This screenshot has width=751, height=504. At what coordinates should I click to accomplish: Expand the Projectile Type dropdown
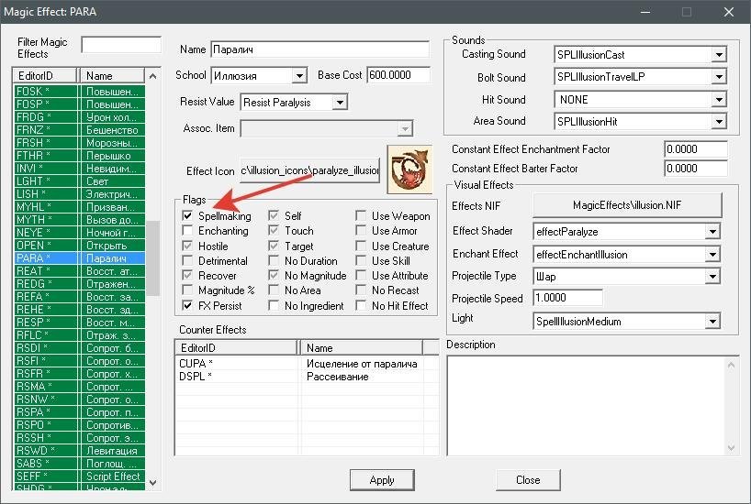coord(712,277)
